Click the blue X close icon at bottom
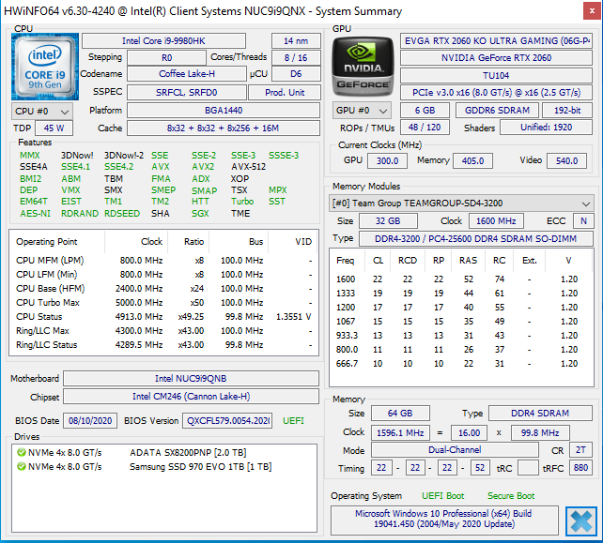 tap(581, 521)
